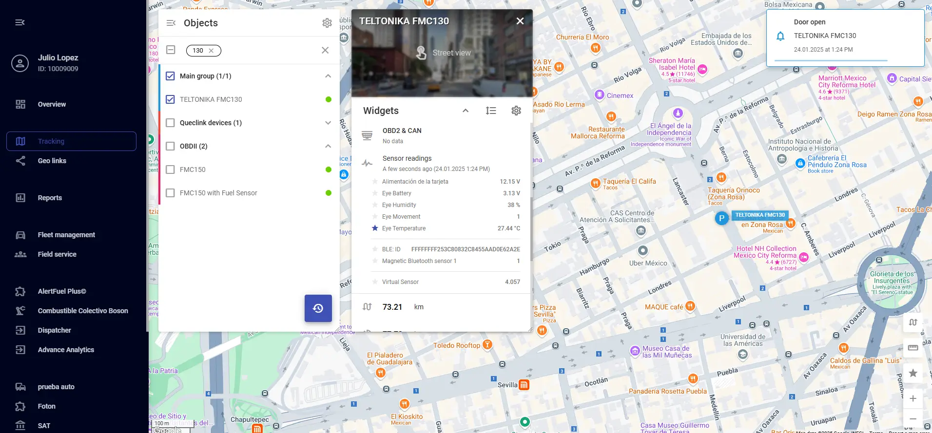The height and width of the screenshot is (433, 932).
Task: Toggle the select-all objects checkbox
Action: point(171,50)
